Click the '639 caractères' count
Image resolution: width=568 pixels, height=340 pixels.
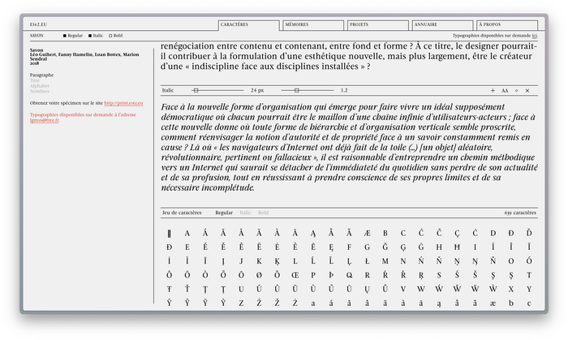coord(520,213)
